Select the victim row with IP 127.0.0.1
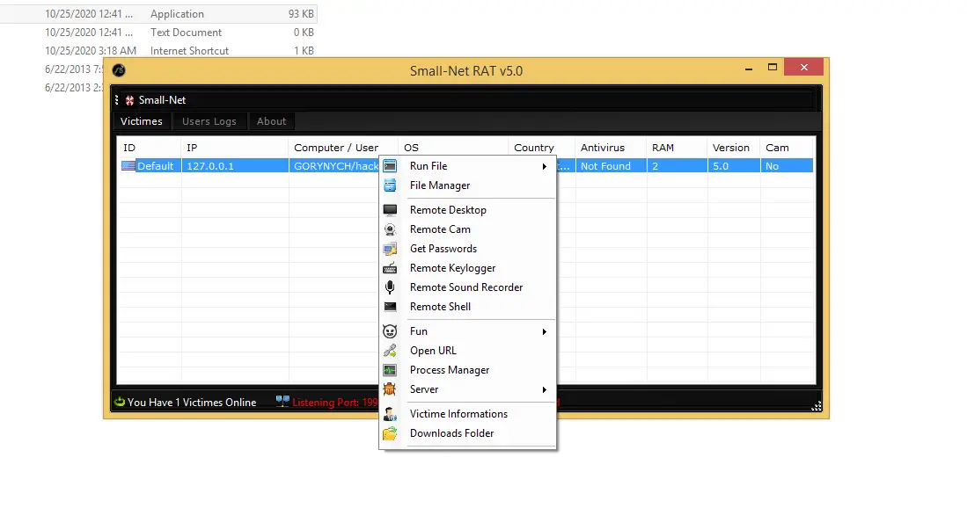 (x=235, y=165)
